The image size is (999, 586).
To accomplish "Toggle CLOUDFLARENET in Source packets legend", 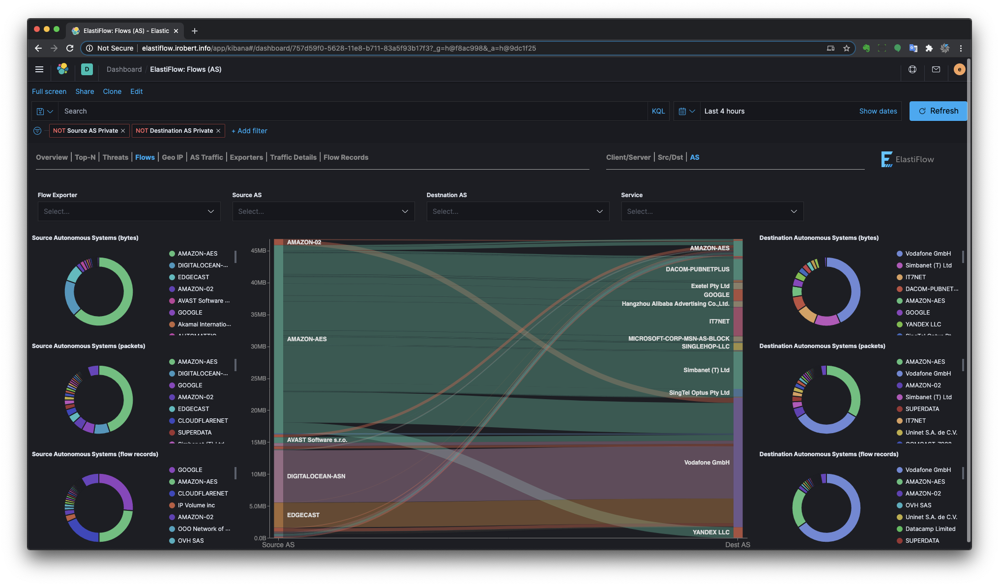I will pos(203,421).
